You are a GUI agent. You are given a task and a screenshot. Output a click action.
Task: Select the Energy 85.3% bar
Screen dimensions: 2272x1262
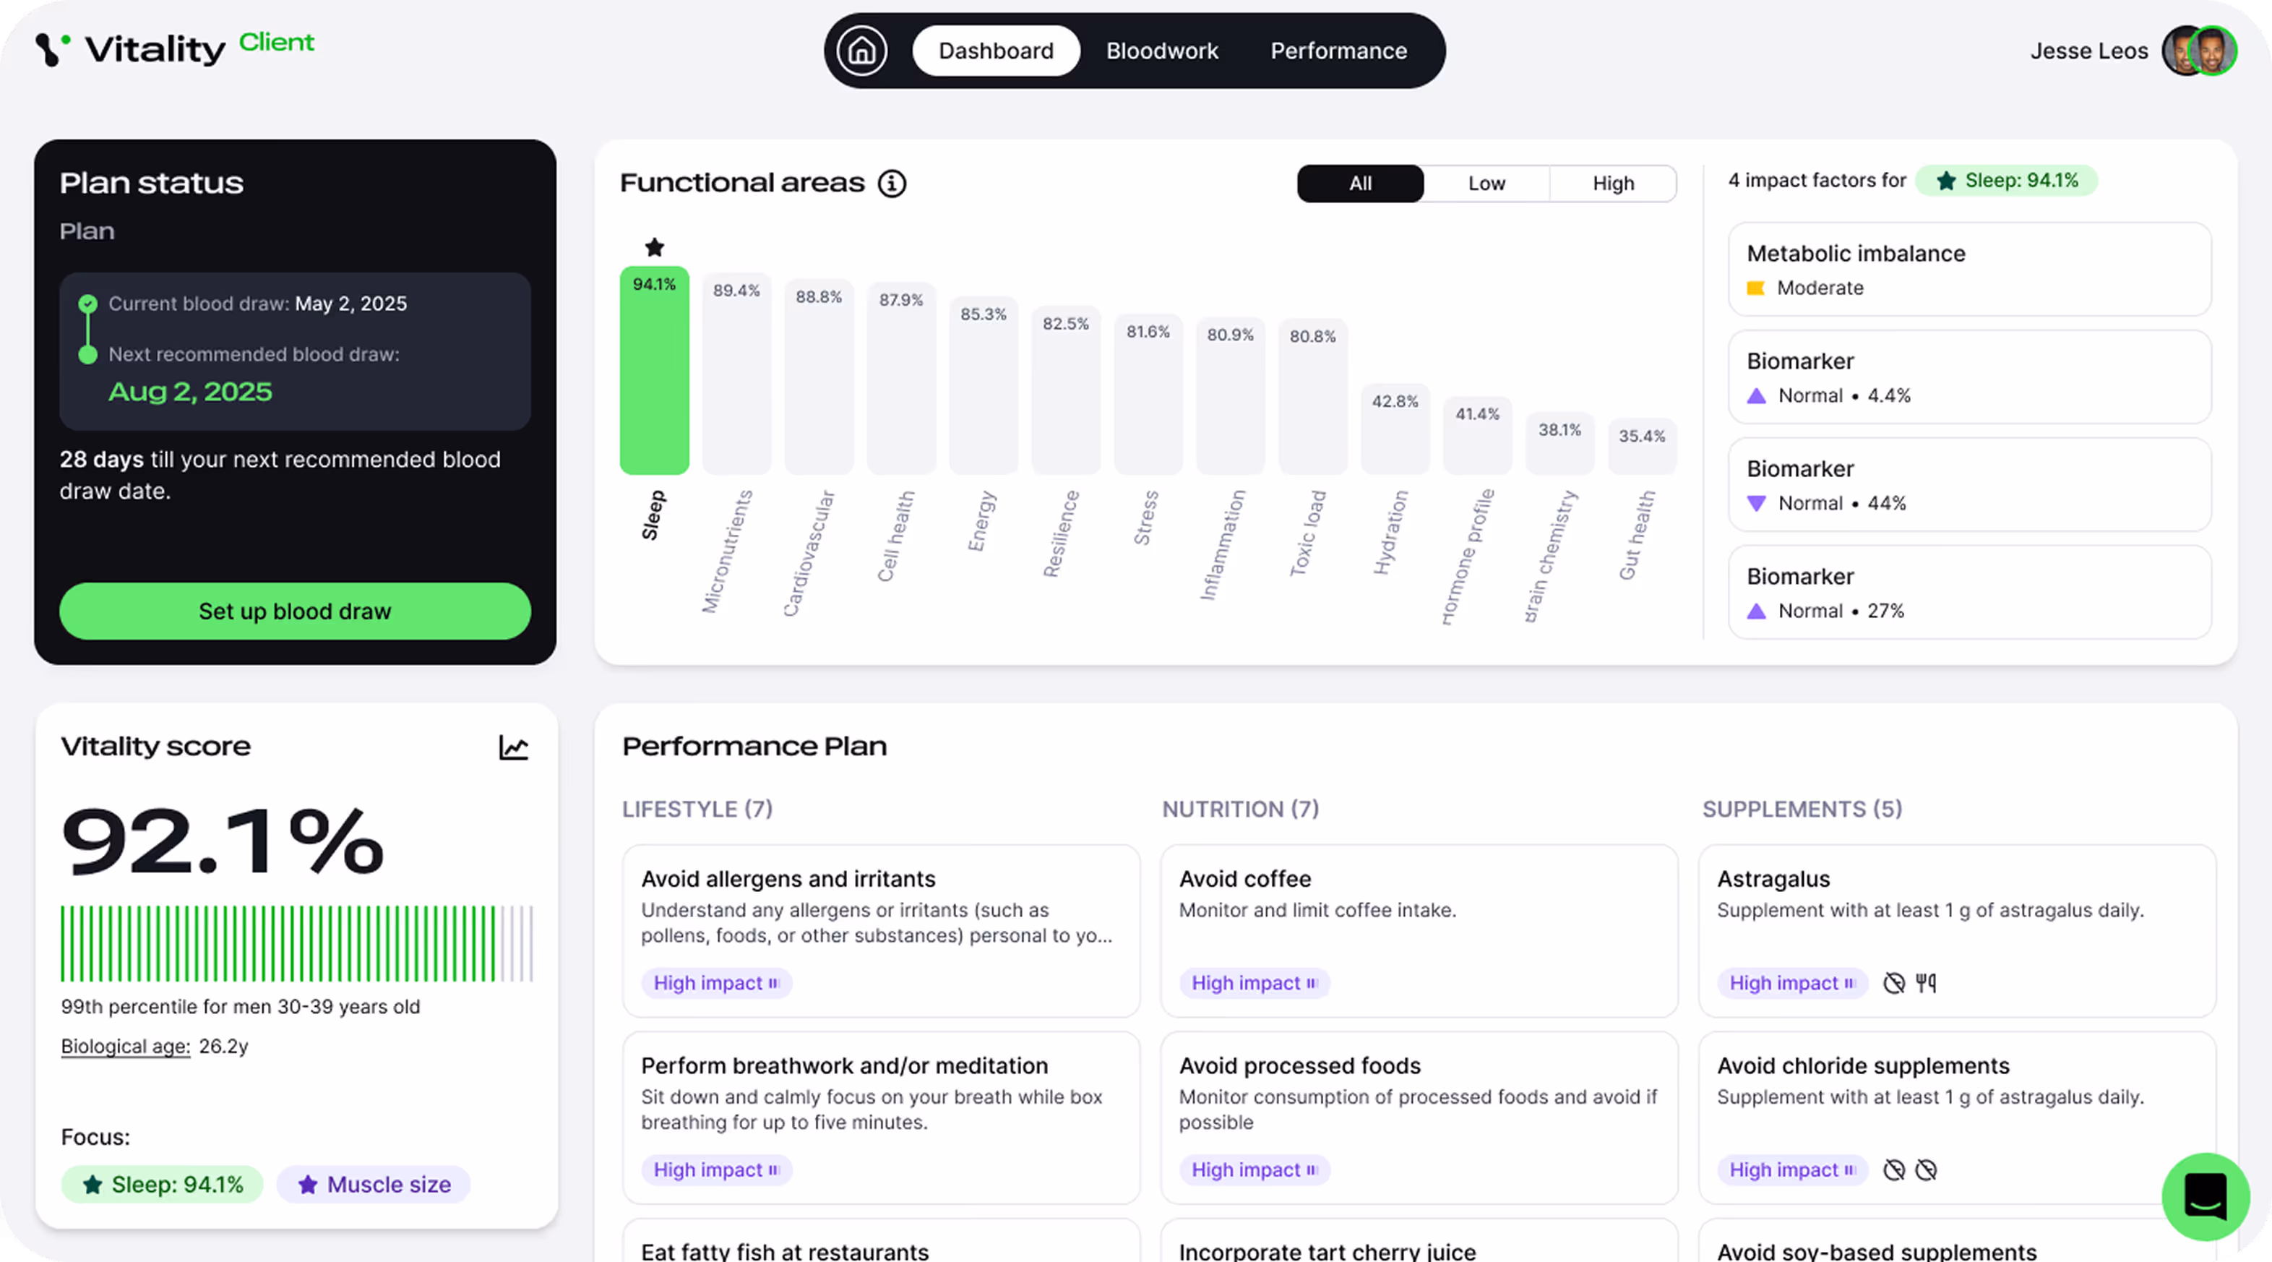point(984,385)
